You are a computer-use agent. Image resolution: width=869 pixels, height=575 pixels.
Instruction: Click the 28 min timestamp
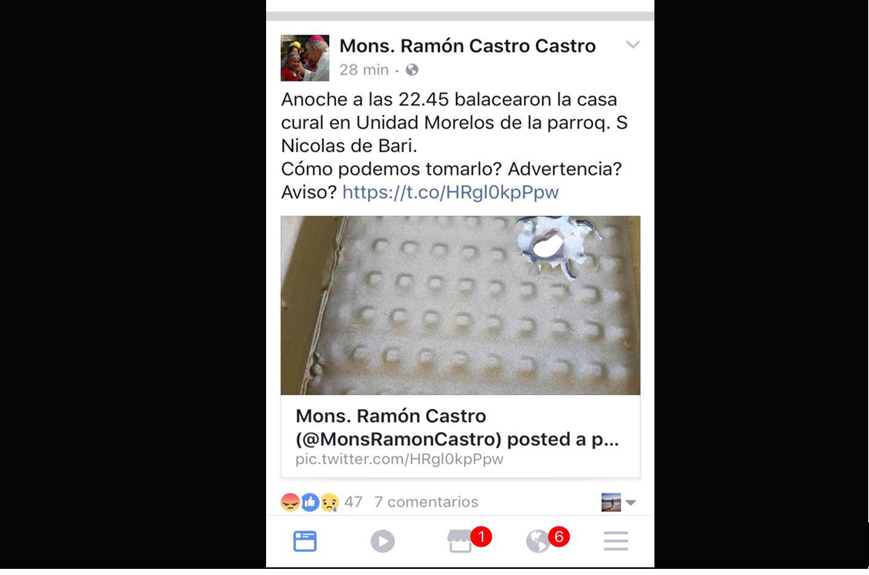(x=364, y=70)
